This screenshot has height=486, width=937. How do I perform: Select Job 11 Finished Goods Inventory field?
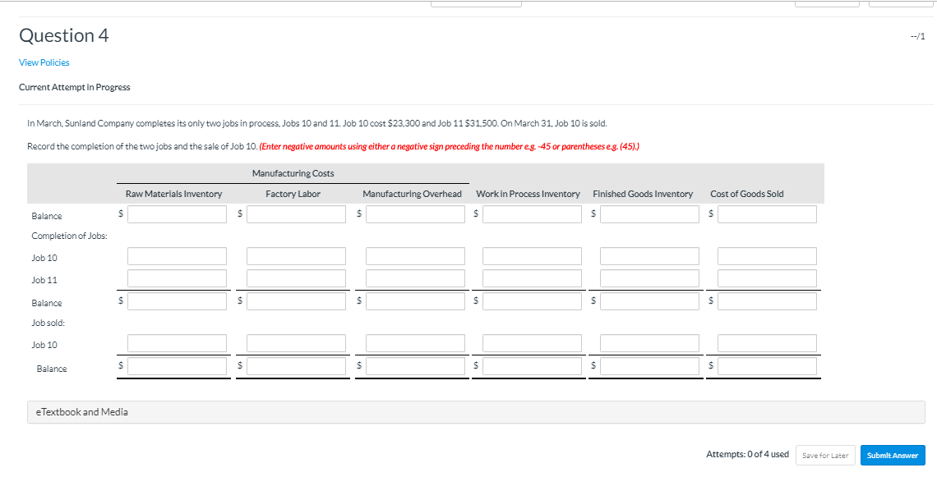649,277
